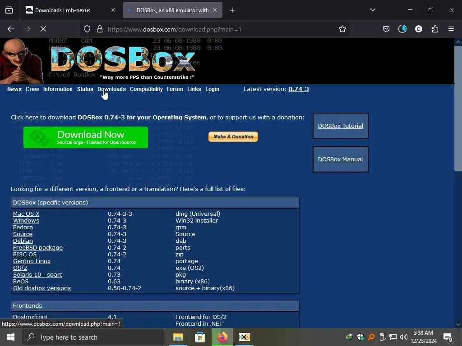Screen dimensions: 462x346
Task: Open Crew page
Action: point(32,89)
